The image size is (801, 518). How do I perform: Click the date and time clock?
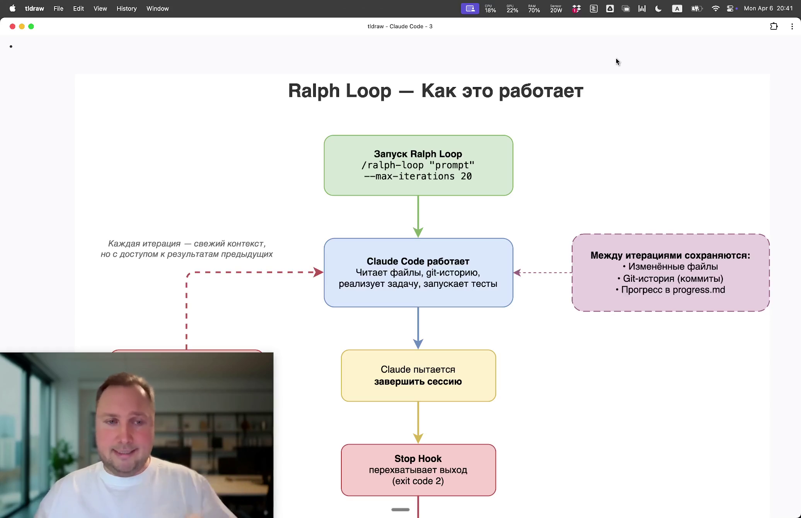point(768,9)
